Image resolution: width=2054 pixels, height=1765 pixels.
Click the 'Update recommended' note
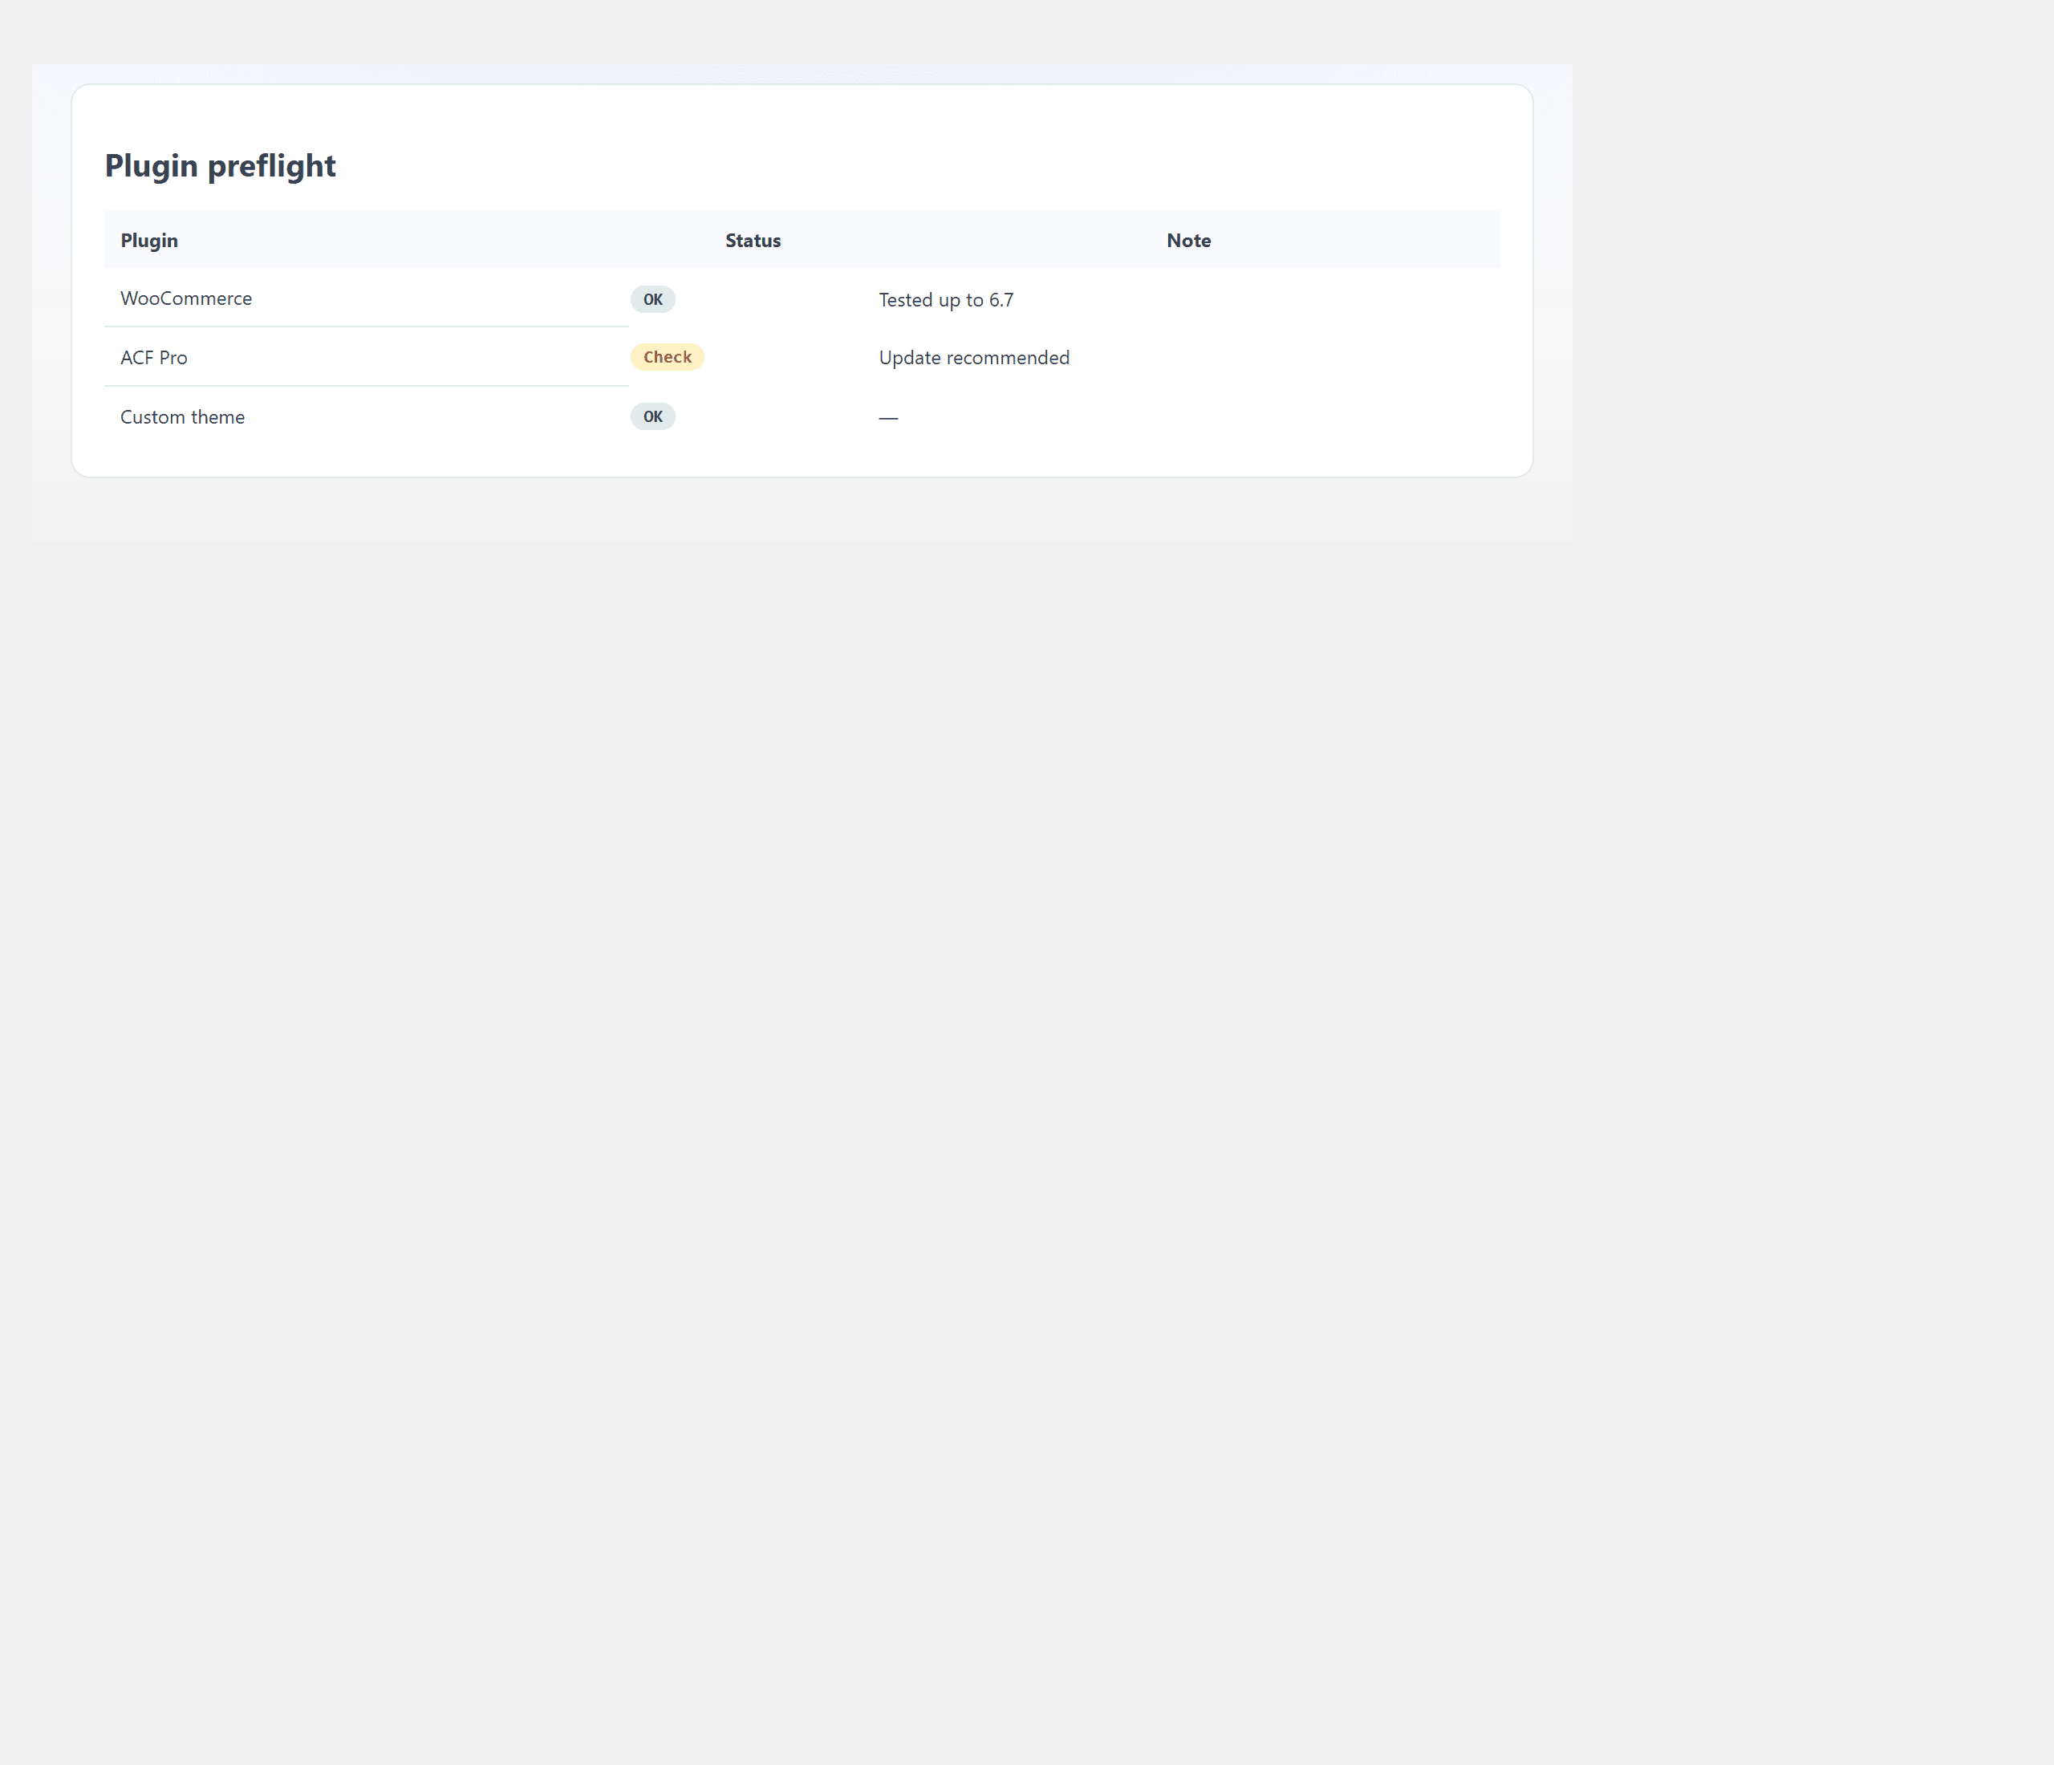[x=973, y=358]
